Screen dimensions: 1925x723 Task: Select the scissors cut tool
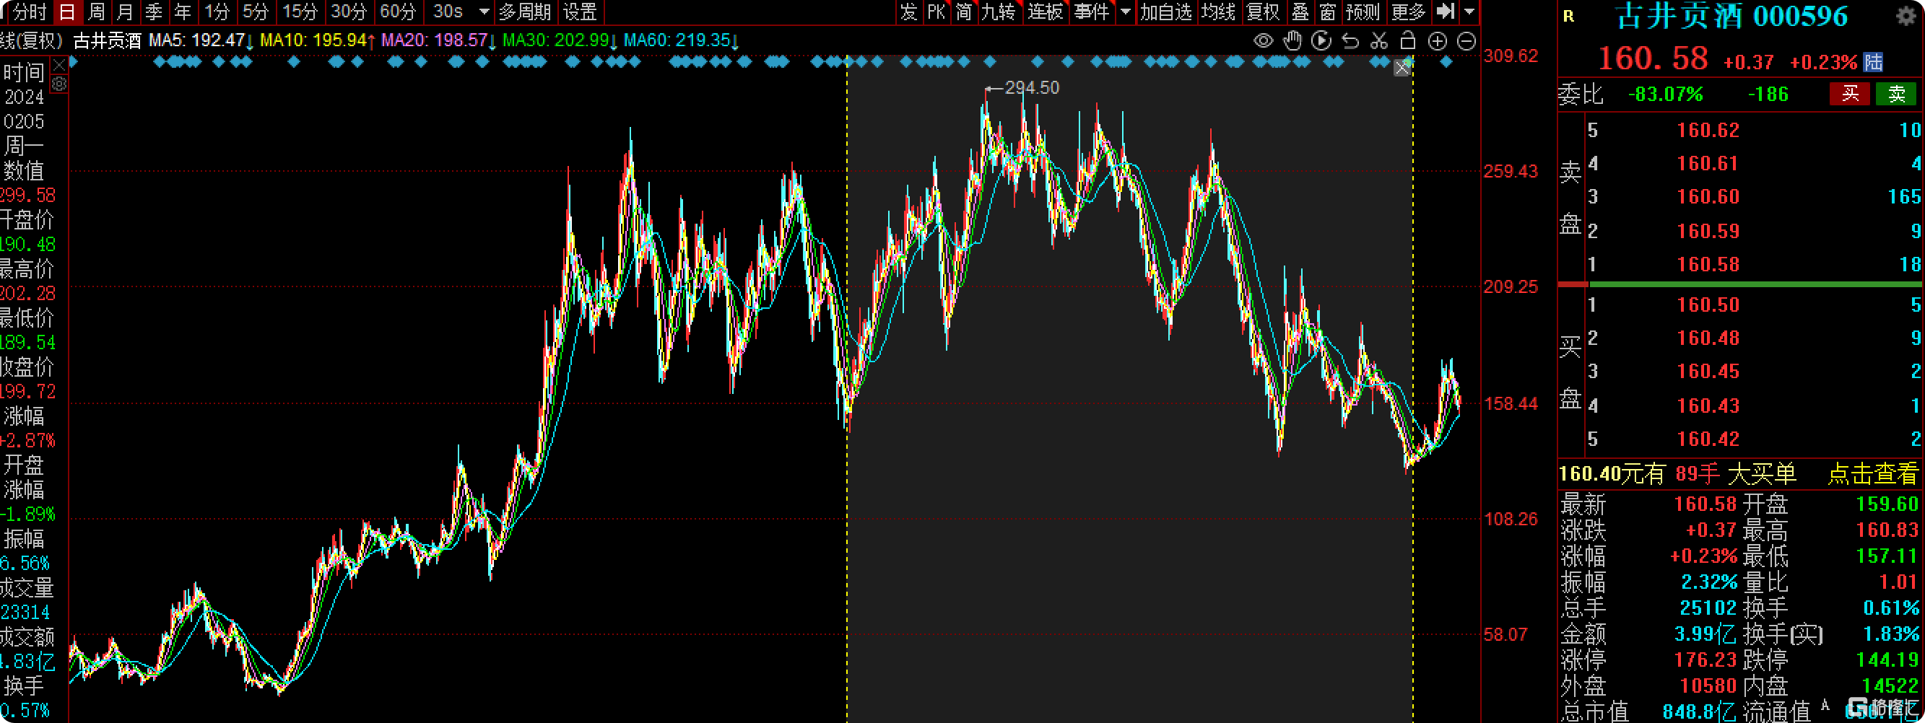pyautogui.click(x=1379, y=41)
